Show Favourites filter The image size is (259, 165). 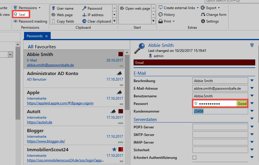tap(45, 47)
